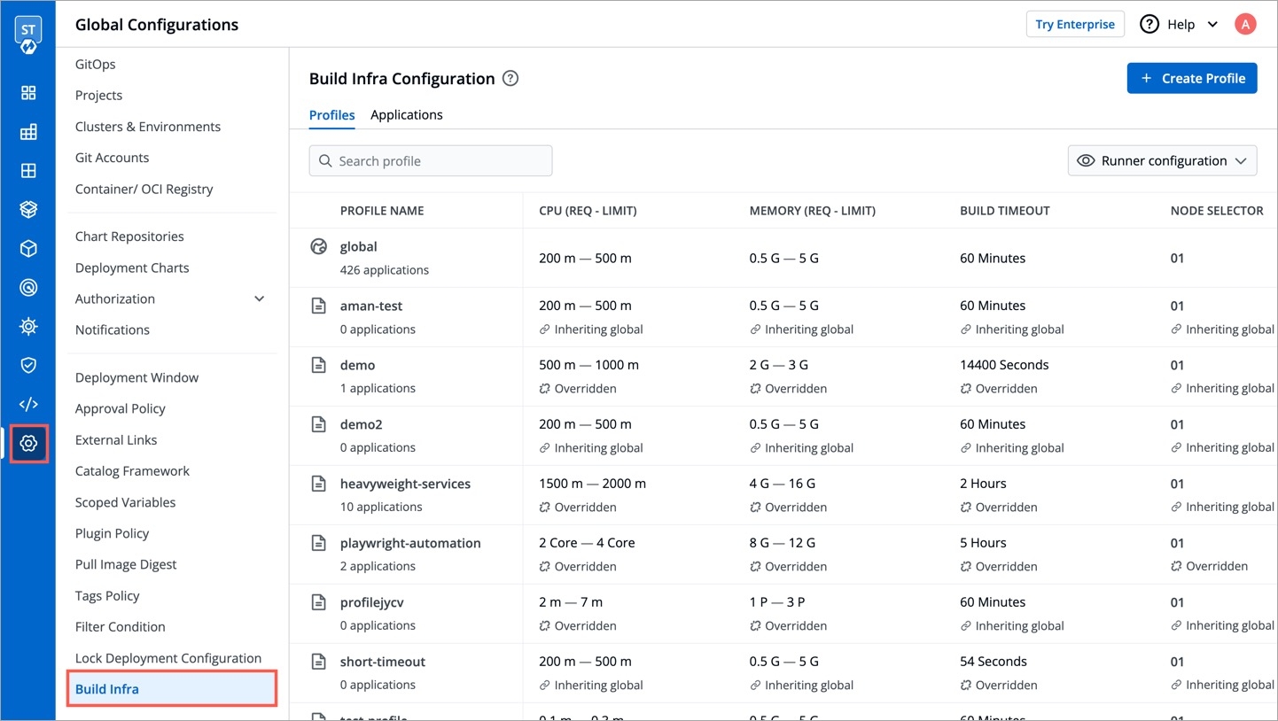Click the Help question mark icon in the header
This screenshot has height=721, width=1278.
(x=1149, y=24)
